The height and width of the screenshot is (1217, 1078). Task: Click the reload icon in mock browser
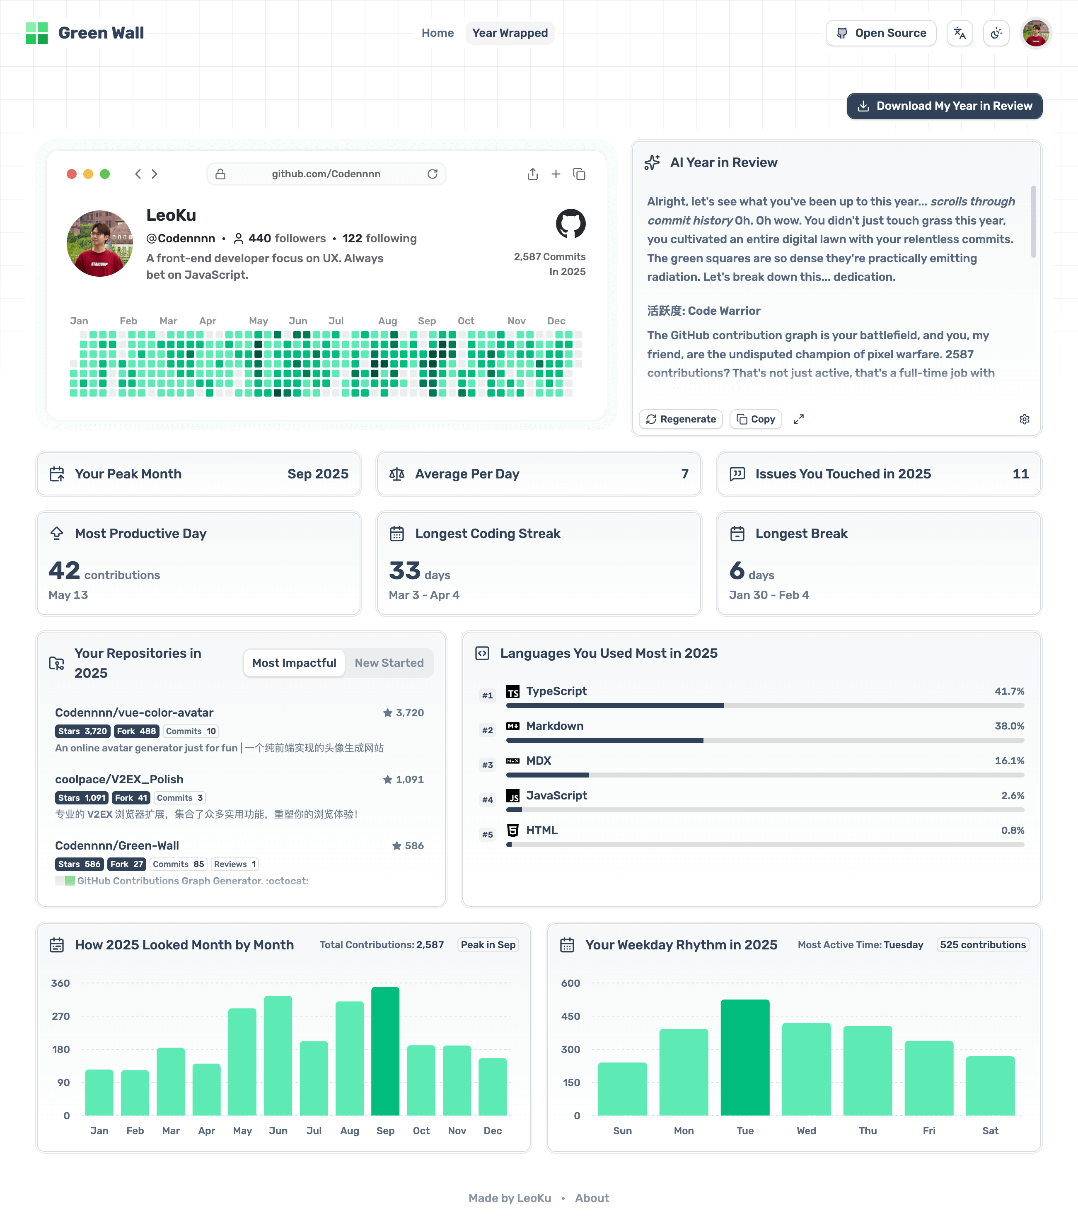click(433, 174)
